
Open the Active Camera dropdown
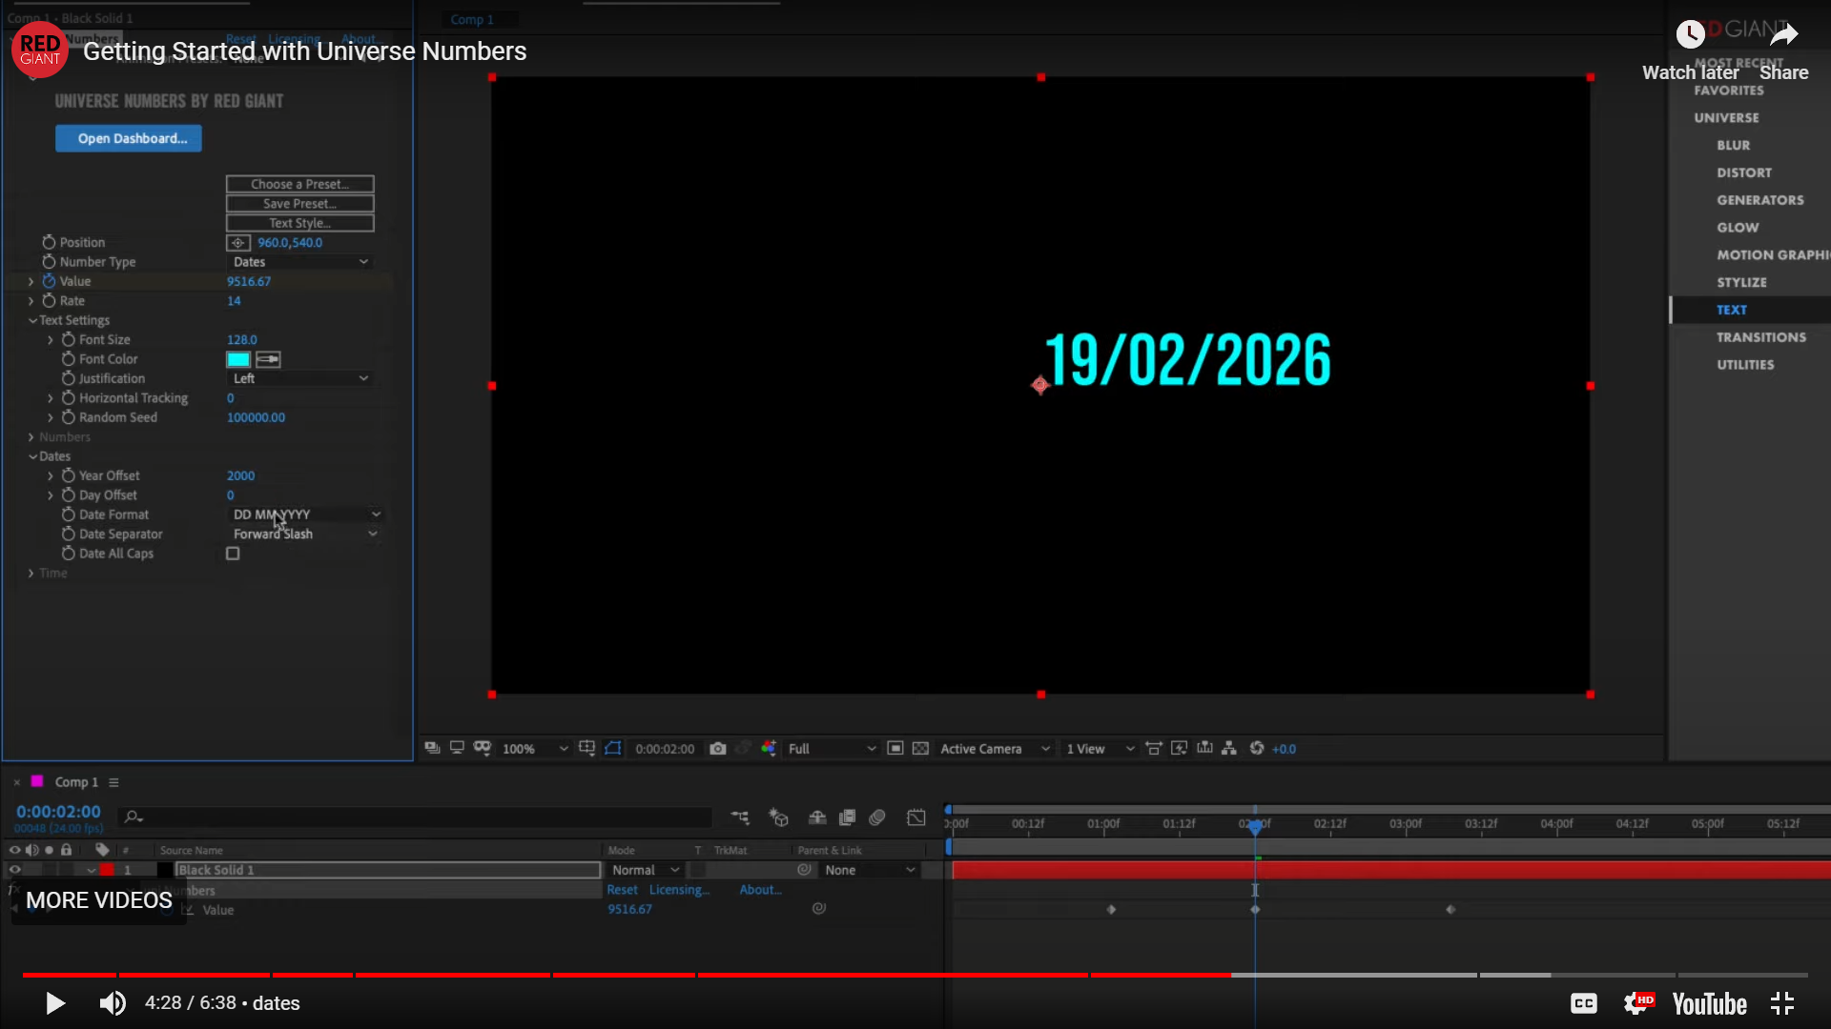point(995,749)
